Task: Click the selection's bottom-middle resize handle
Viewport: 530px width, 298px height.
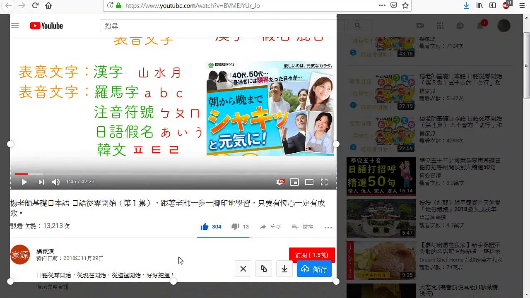Action: coord(173,281)
